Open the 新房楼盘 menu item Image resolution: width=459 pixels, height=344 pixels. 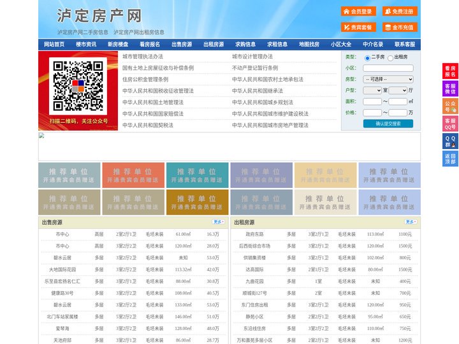point(118,45)
